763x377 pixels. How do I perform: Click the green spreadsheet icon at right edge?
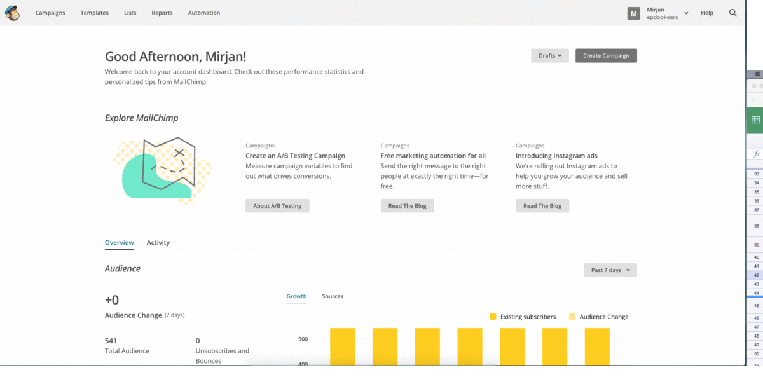click(755, 120)
